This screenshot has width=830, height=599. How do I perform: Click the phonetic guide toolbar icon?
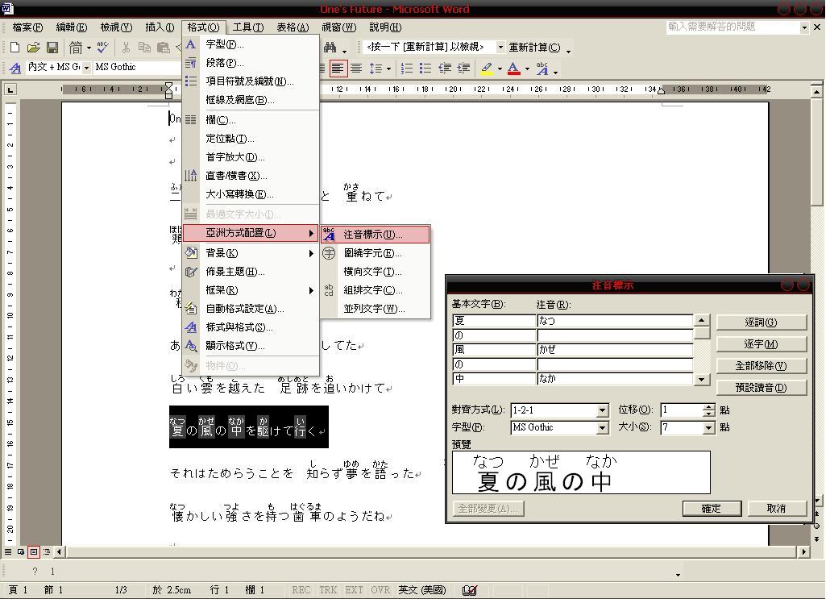click(542, 68)
